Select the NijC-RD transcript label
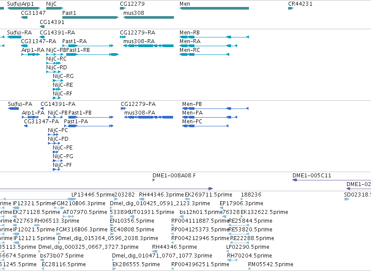The image size is (371, 271). click(x=57, y=68)
